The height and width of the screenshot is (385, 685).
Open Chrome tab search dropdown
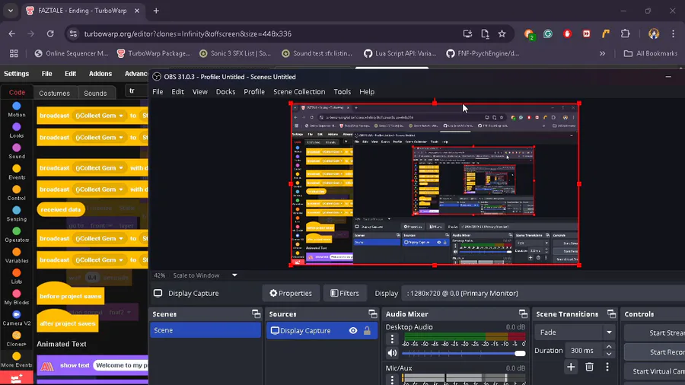(11, 11)
